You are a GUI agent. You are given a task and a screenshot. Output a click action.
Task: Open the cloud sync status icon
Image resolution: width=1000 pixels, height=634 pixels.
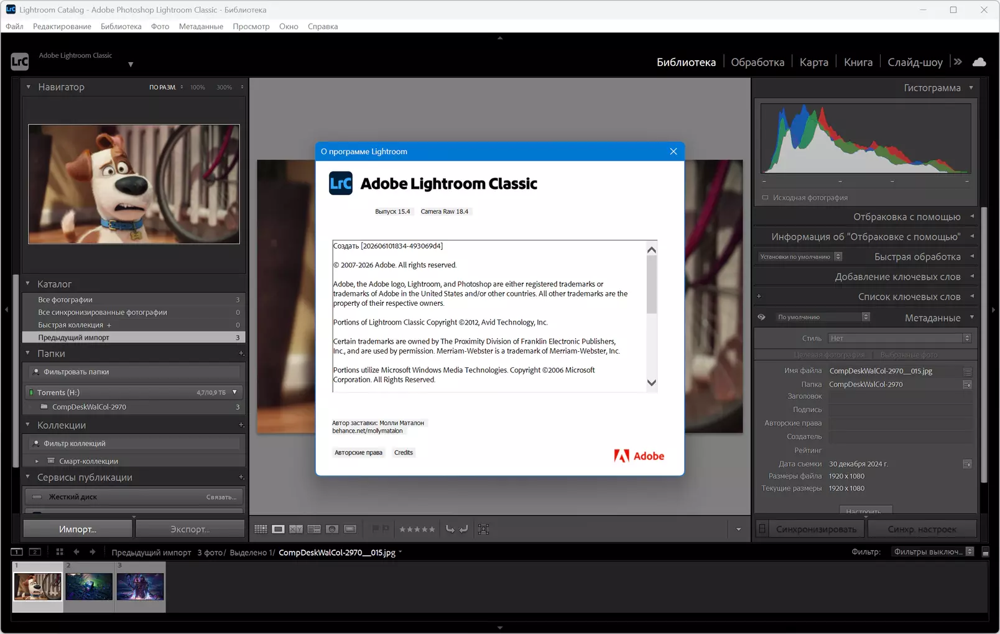coord(979,62)
